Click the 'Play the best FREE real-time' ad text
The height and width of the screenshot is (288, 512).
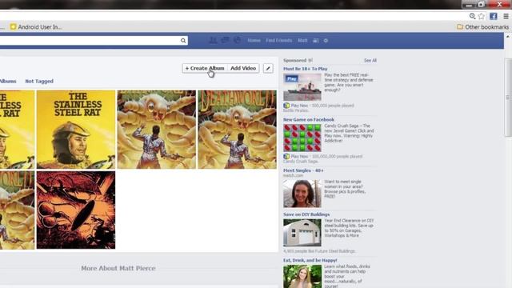coord(349,82)
